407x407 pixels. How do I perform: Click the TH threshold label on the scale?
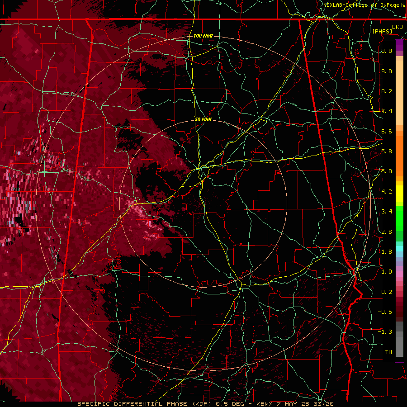point(388,352)
